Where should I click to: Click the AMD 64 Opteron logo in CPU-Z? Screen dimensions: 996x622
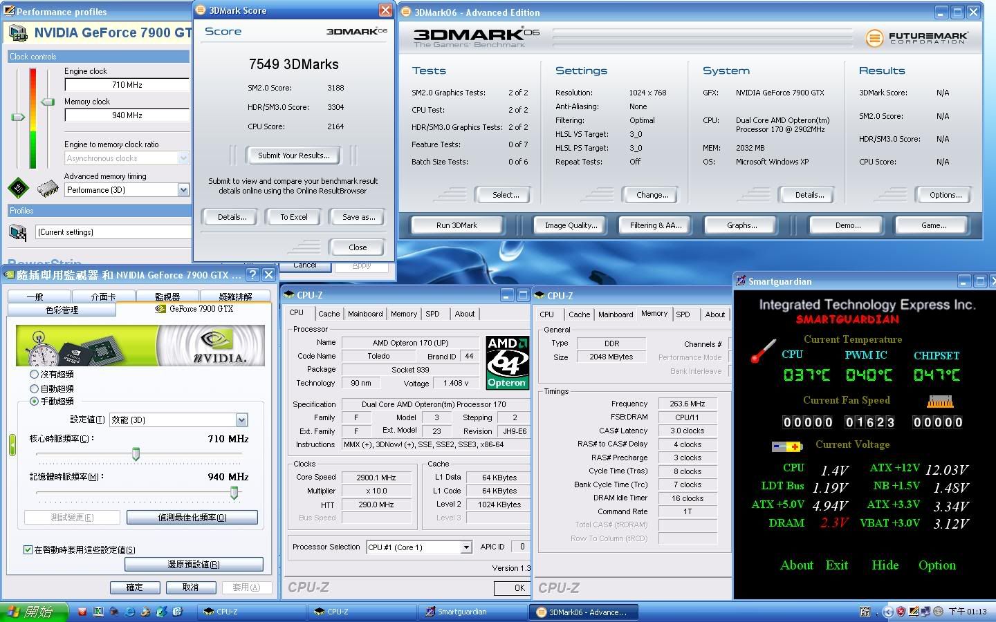pyautogui.click(x=507, y=363)
